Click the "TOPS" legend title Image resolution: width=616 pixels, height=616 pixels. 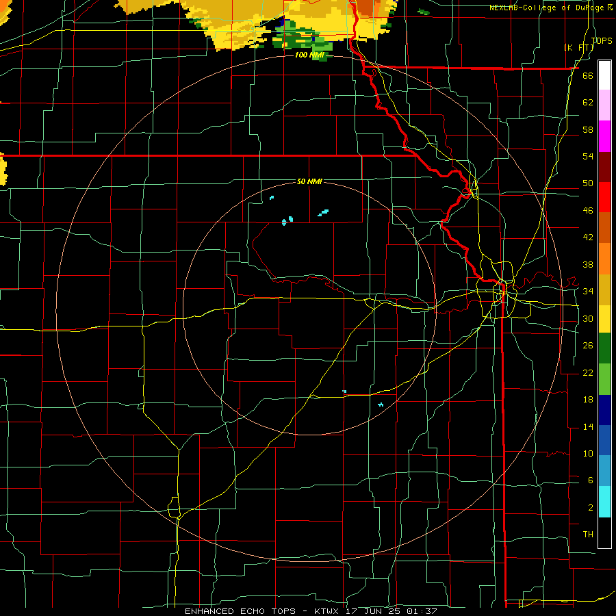click(x=602, y=40)
